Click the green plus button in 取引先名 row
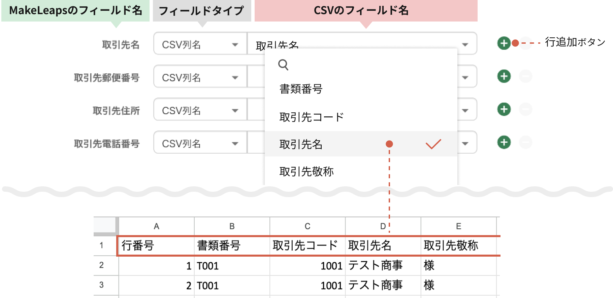 tap(504, 43)
